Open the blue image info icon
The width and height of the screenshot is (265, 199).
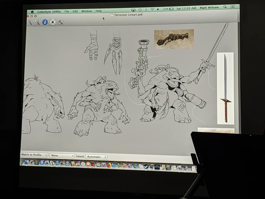[x=45, y=22]
